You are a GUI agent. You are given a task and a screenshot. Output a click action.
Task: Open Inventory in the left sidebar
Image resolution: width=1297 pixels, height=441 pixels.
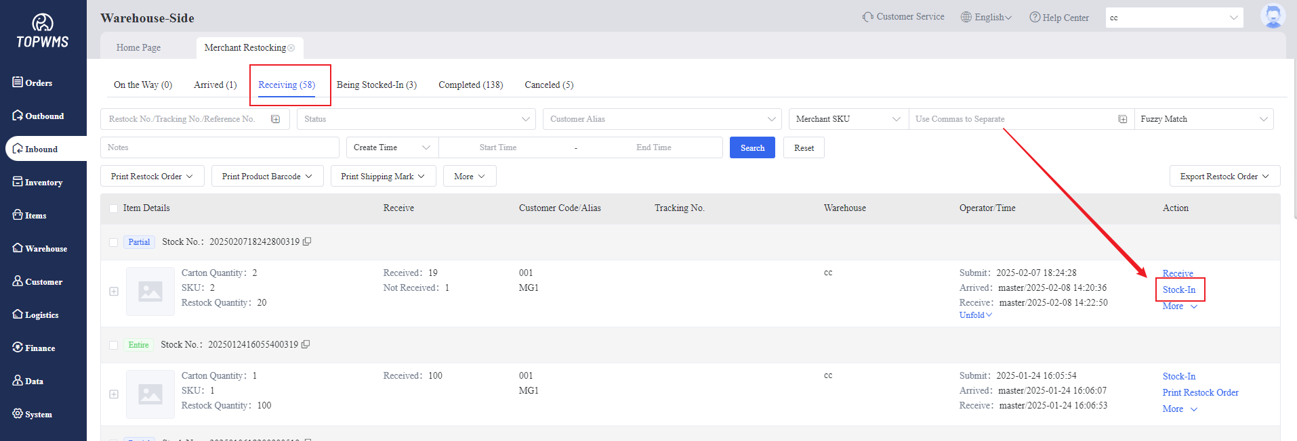43,183
